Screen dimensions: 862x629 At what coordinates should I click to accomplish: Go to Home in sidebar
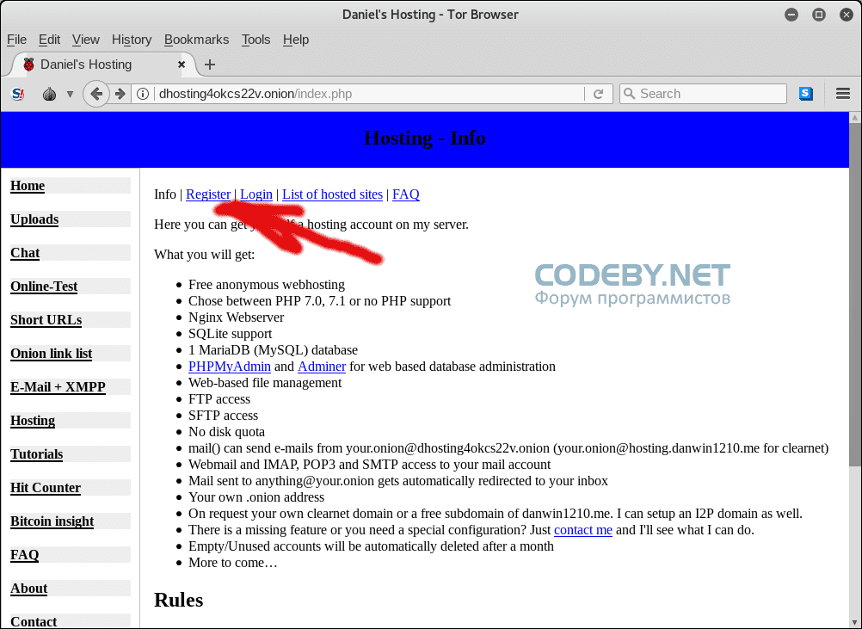tap(28, 186)
